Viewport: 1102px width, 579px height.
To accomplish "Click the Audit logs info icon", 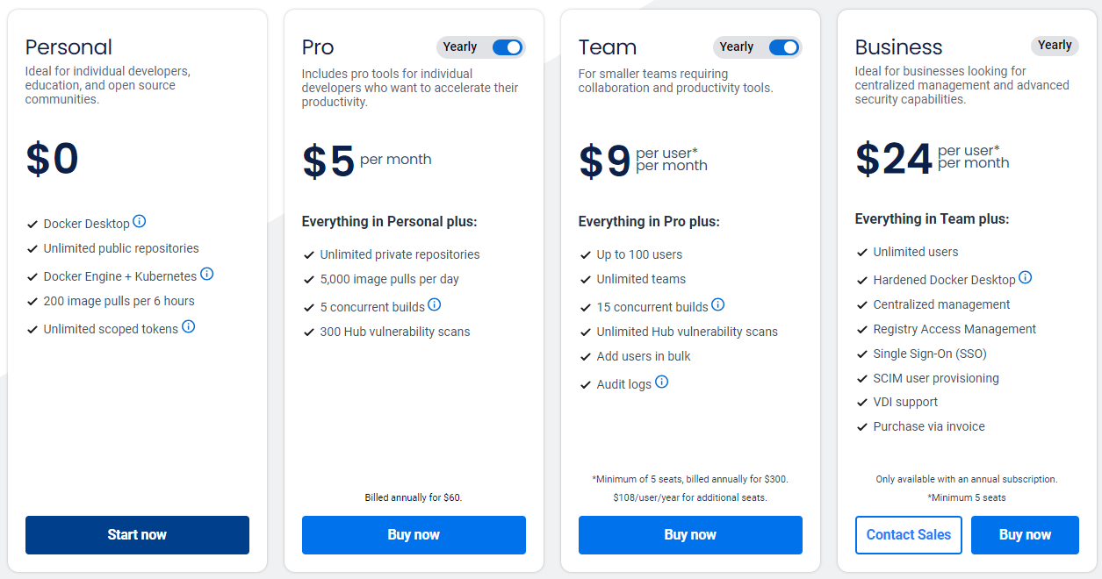I will click(x=662, y=382).
